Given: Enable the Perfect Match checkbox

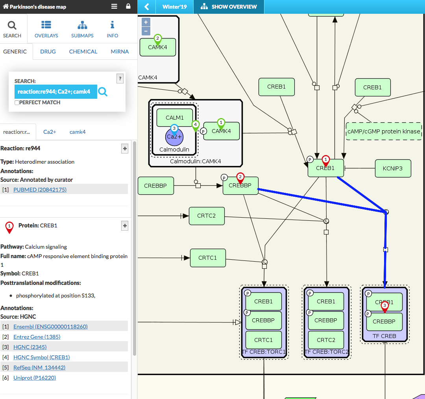Looking at the screenshot, I should (17, 103).
